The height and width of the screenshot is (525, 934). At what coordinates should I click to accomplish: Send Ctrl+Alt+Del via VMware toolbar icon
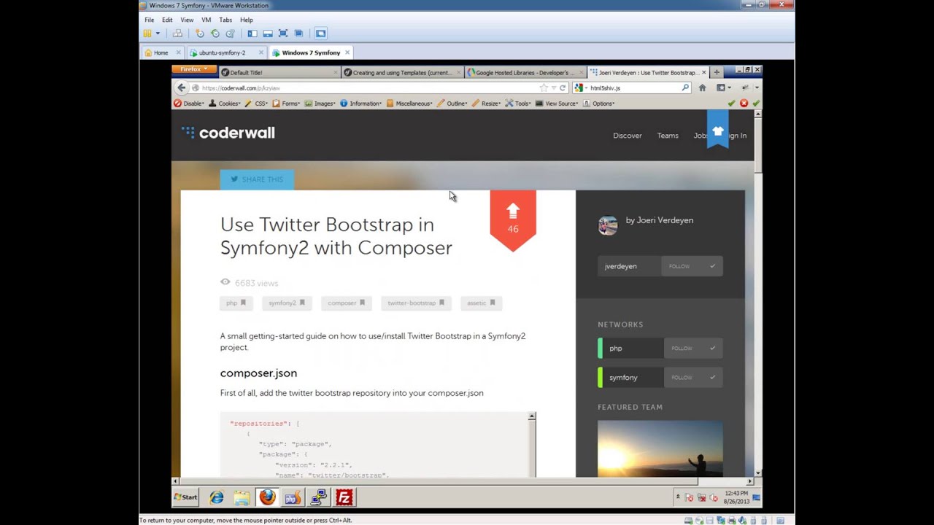point(177,34)
